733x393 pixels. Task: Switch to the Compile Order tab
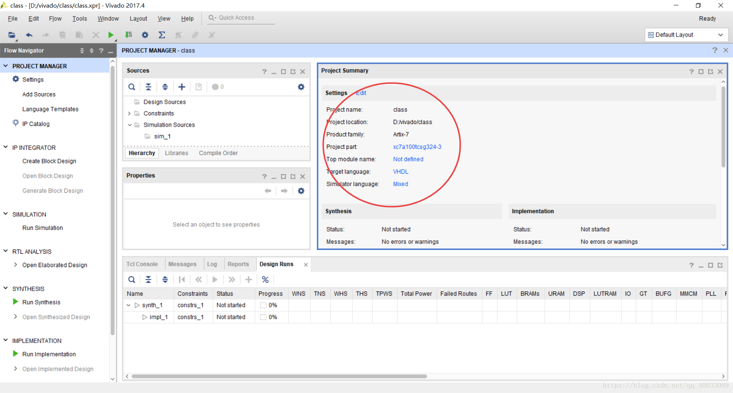(218, 153)
